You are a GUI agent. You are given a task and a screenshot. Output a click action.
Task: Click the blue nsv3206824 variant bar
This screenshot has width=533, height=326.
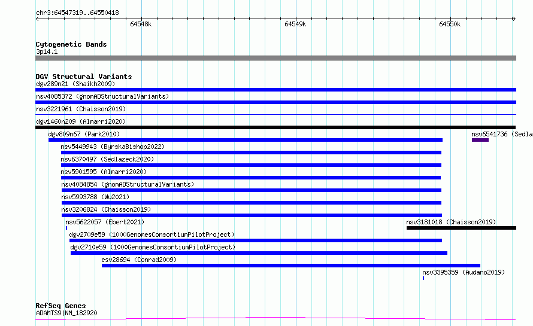(x=252, y=215)
